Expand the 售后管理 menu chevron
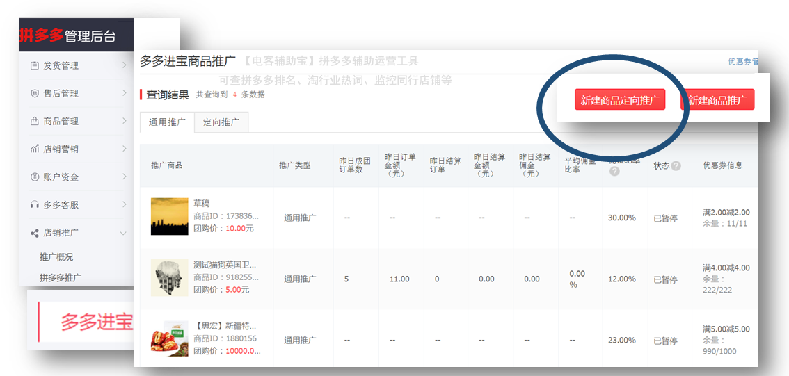The image size is (789, 376). [x=124, y=93]
